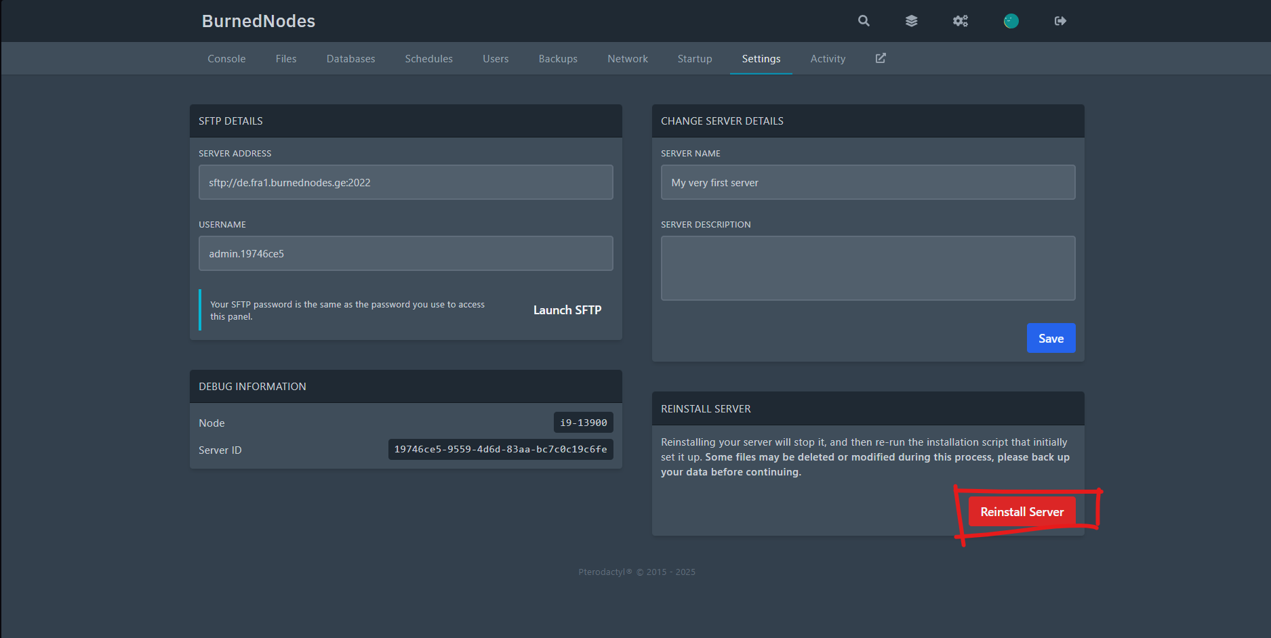1271x638 pixels.
Task: Select the Server ID value 19746ce5-9559…
Action: 501,450
